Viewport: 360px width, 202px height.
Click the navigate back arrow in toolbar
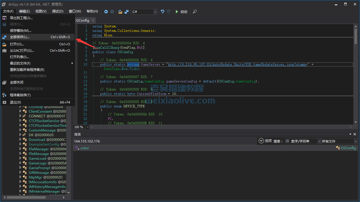coord(106,12)
